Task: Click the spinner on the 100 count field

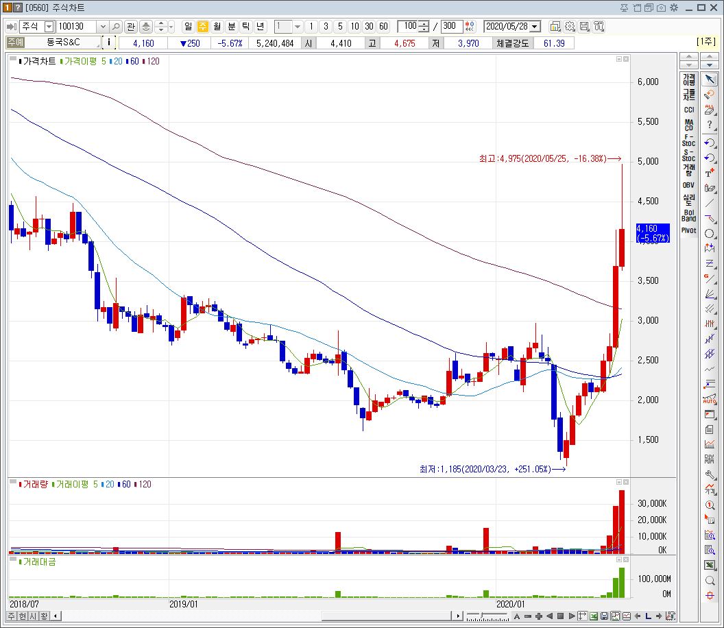Action: (424, 26)
